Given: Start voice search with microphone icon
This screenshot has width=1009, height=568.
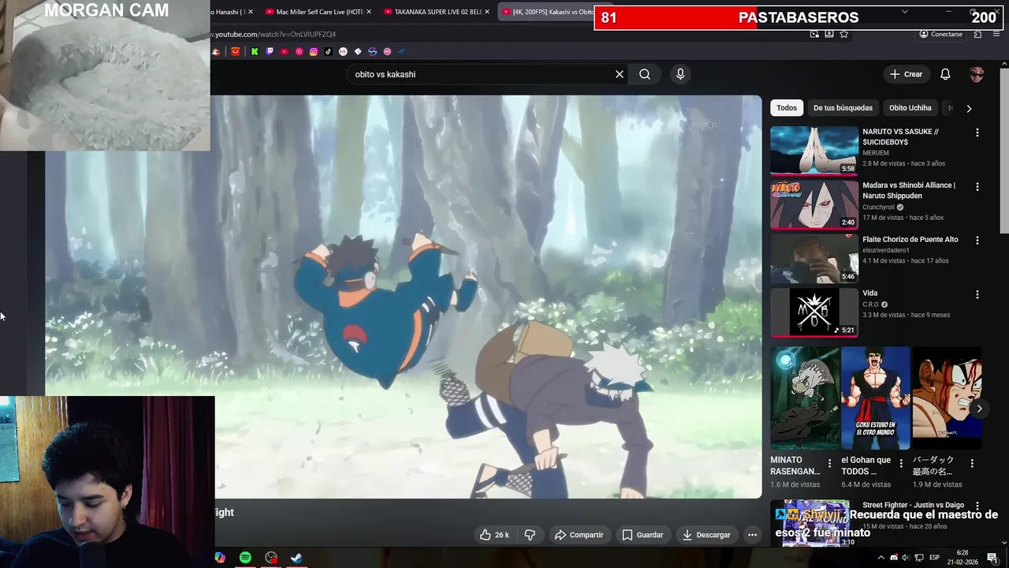Looking at the screenshot, I should (680, 74).
